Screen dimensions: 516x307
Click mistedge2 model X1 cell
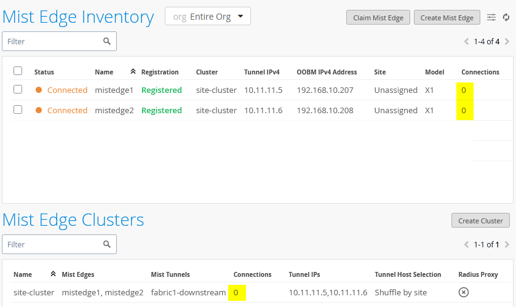point(429,111)
